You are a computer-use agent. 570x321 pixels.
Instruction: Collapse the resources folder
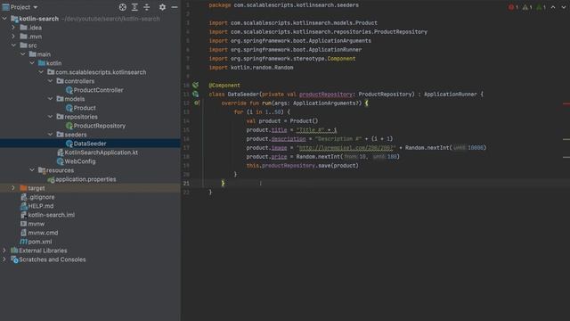[x=32, y=170]
